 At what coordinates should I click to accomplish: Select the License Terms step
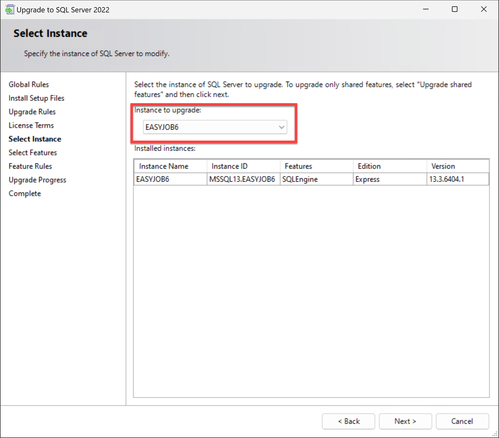tap(31, 125)
